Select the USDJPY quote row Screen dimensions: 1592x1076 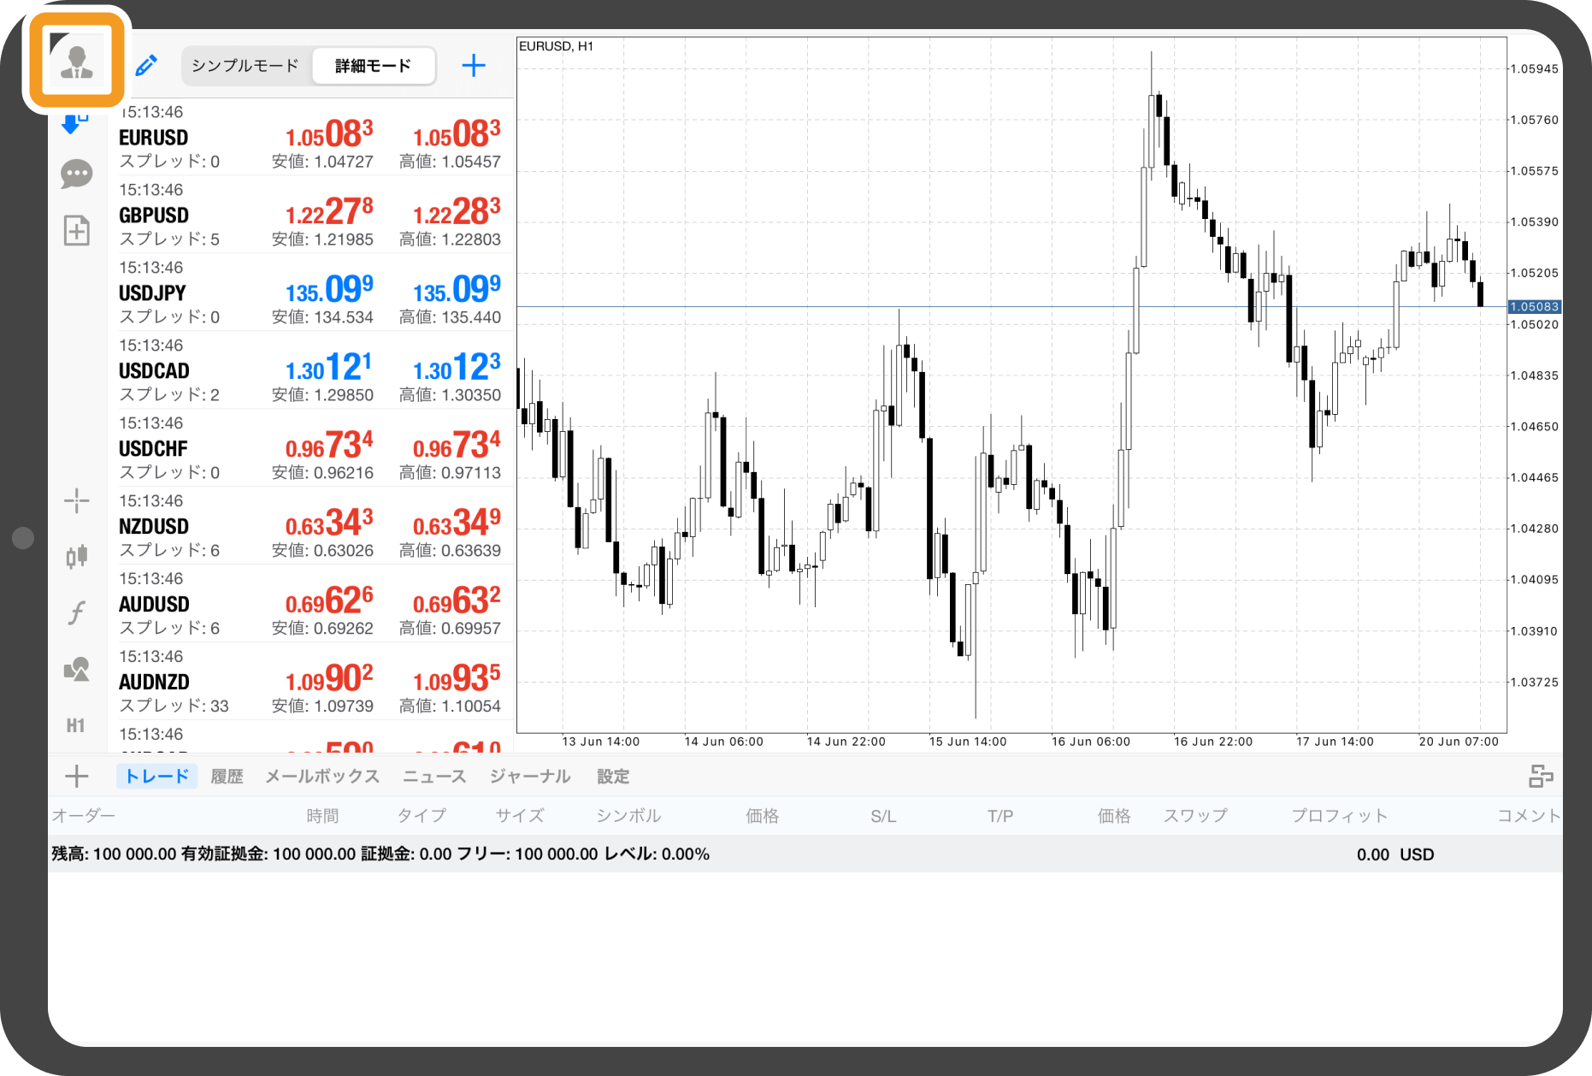[310, 293]
